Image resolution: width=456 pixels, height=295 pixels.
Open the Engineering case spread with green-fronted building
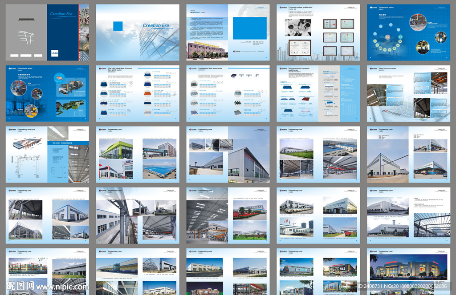point(138,154)
